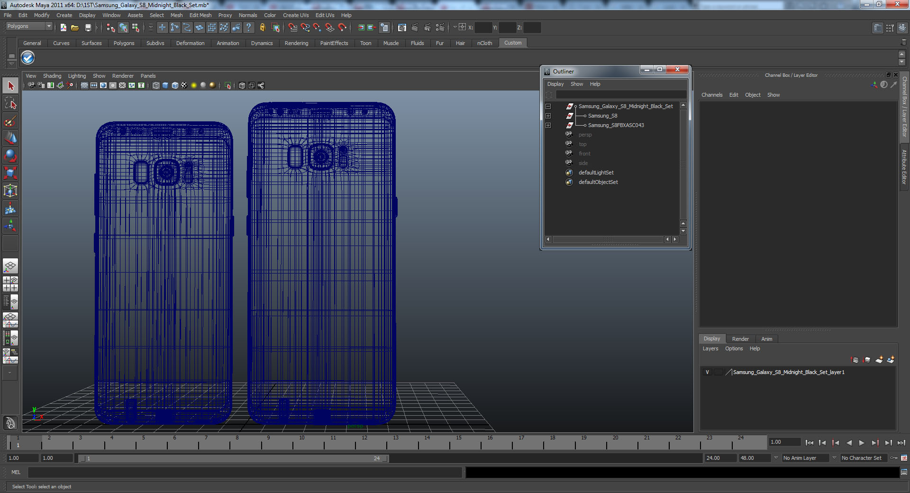910x493 pixels.
Task: Toggle use all lights yellow bulb
Action: tap(193, 85)
